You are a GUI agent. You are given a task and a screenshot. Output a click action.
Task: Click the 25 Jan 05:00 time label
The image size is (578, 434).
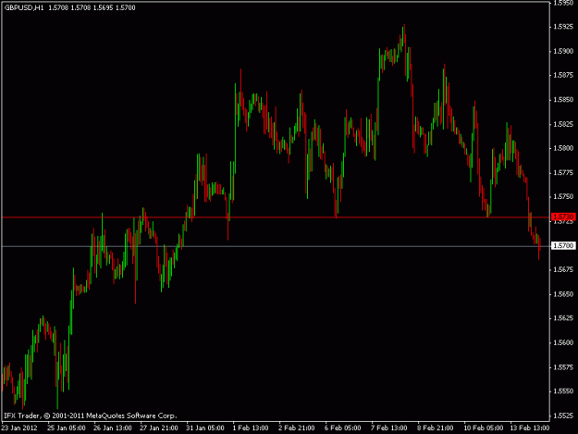pos(67,428)
